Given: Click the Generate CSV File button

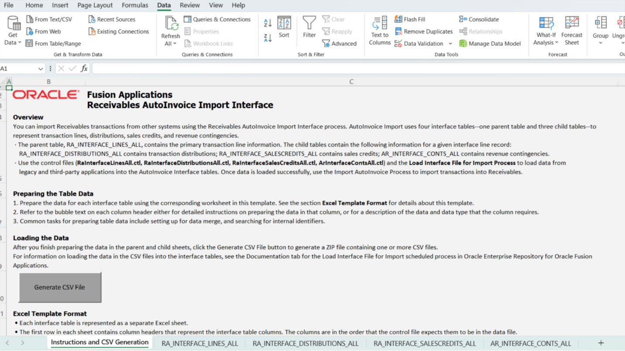Looking at the screenshot, I should click(x=60, y=287).
